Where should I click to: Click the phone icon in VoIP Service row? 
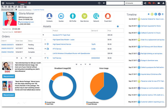[x=48, y=58]
